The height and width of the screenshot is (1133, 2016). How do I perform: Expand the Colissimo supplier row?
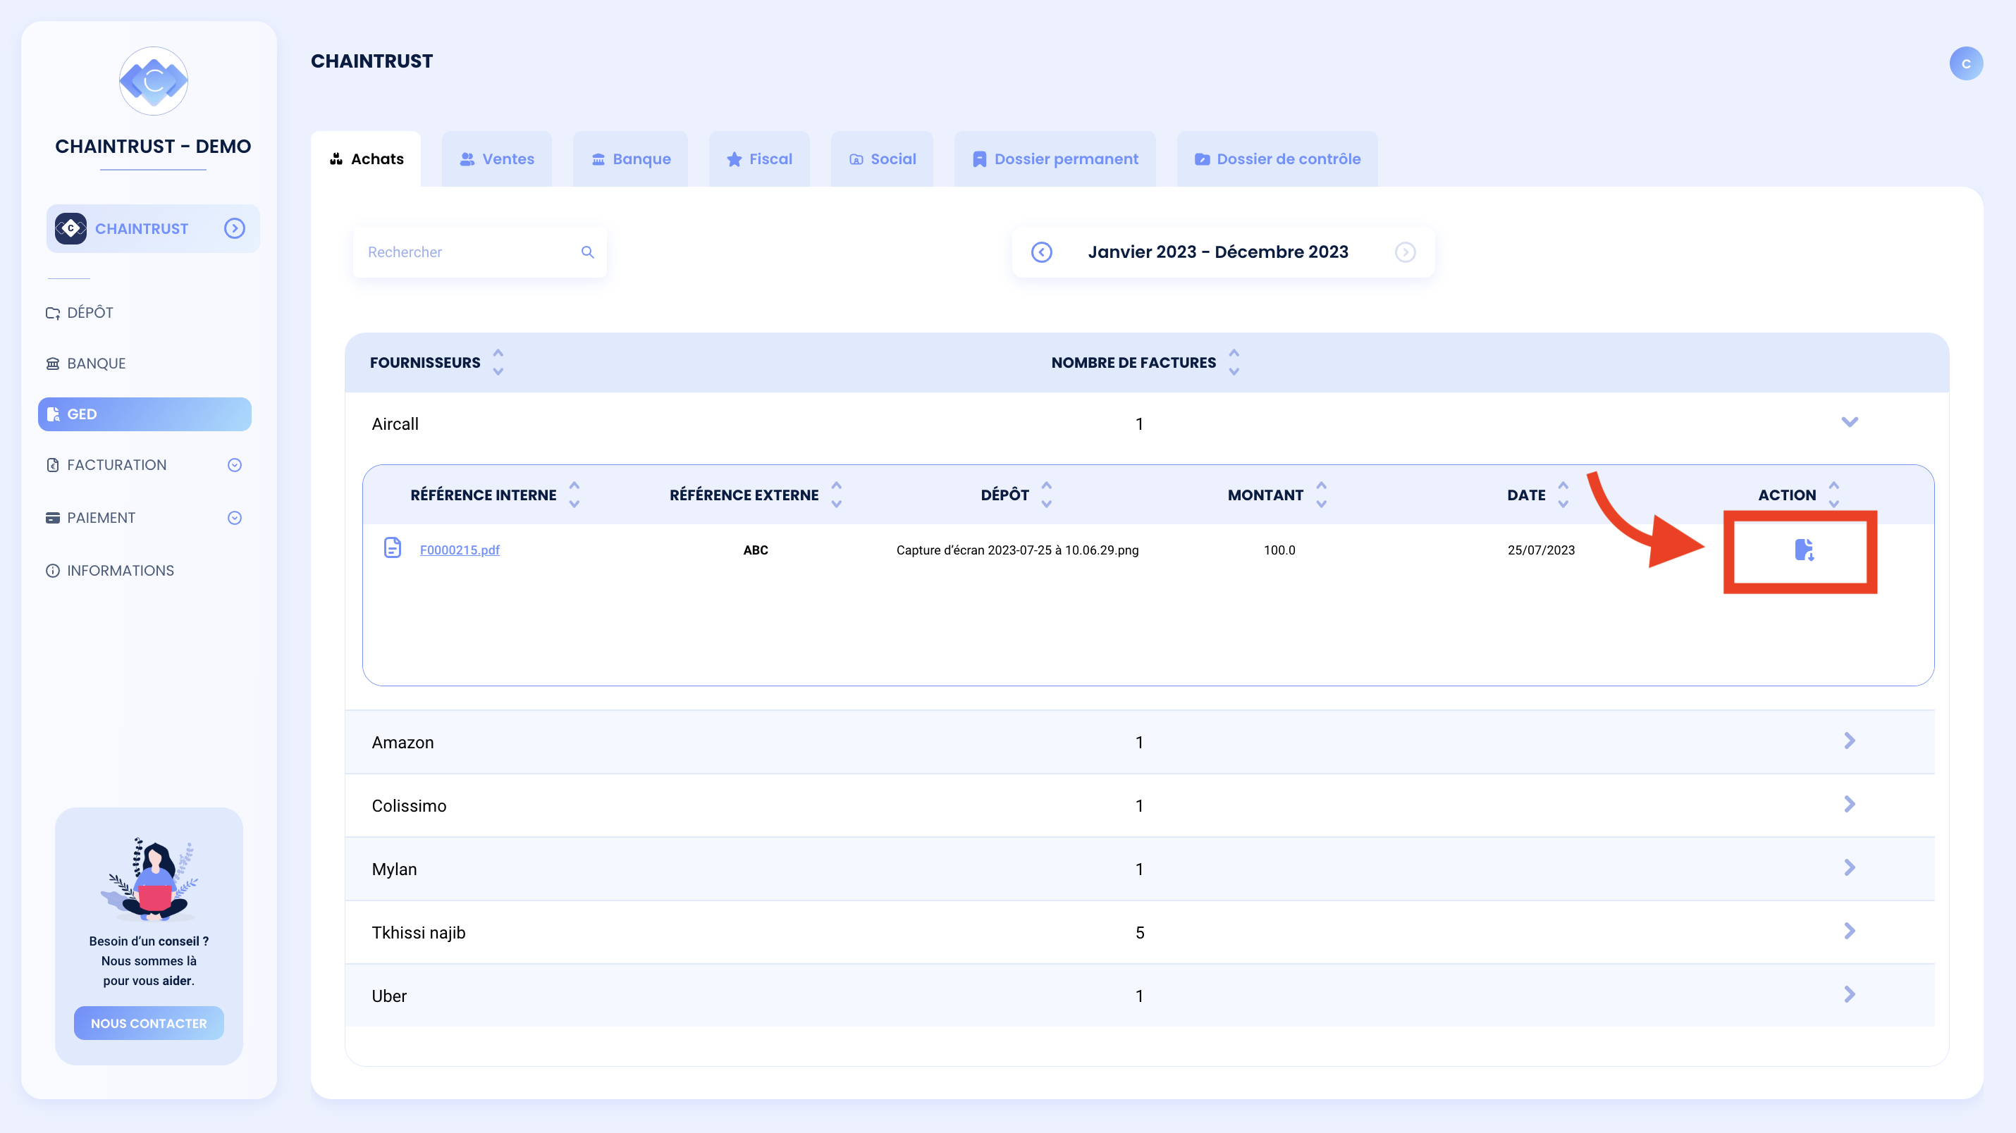(x=1850, y=803)
